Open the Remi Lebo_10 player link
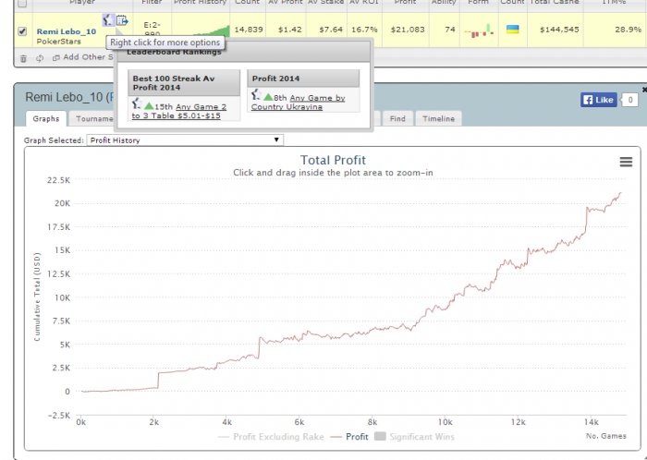Screen dimensions: 647x460 (x=66, y=30)
